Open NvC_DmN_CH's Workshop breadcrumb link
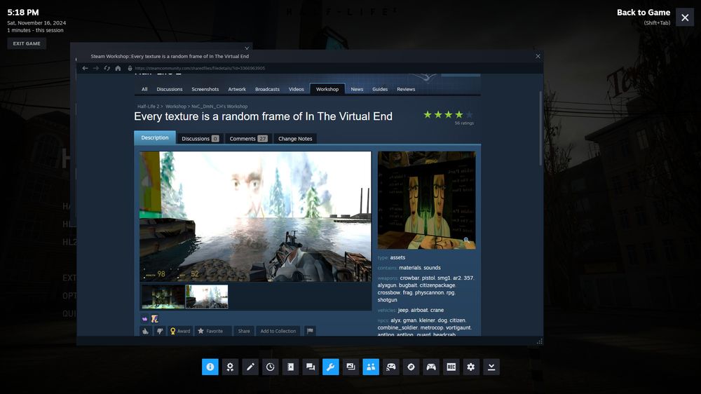 [x=219, y=107]
